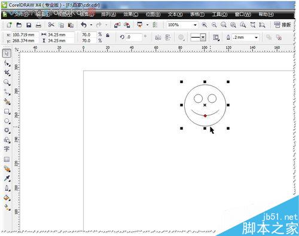The image size is (299, 236).
Task: Copy the selected object
Action: pos(62,25)
